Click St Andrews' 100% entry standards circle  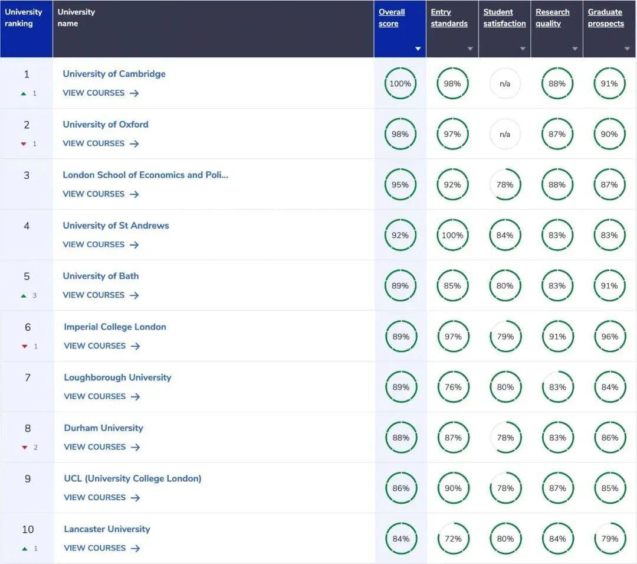[x=452, y=235]
